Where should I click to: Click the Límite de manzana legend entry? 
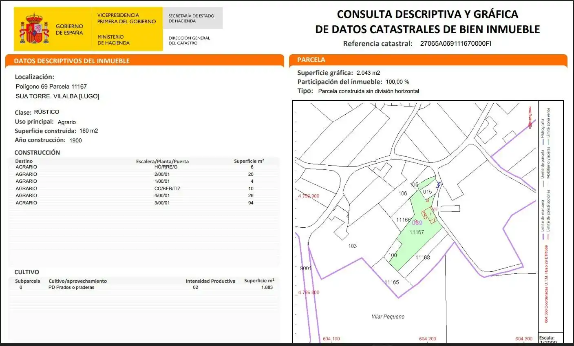coord(543,219)
